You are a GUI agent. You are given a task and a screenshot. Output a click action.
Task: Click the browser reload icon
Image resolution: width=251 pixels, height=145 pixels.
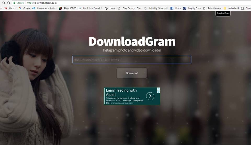[x=4, y=3]
